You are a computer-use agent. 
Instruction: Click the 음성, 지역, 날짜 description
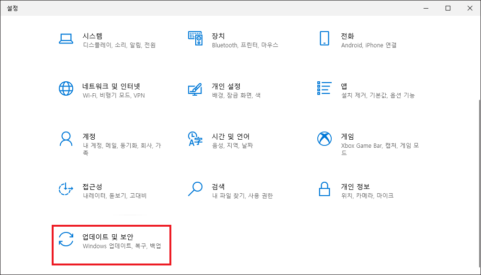233,145
